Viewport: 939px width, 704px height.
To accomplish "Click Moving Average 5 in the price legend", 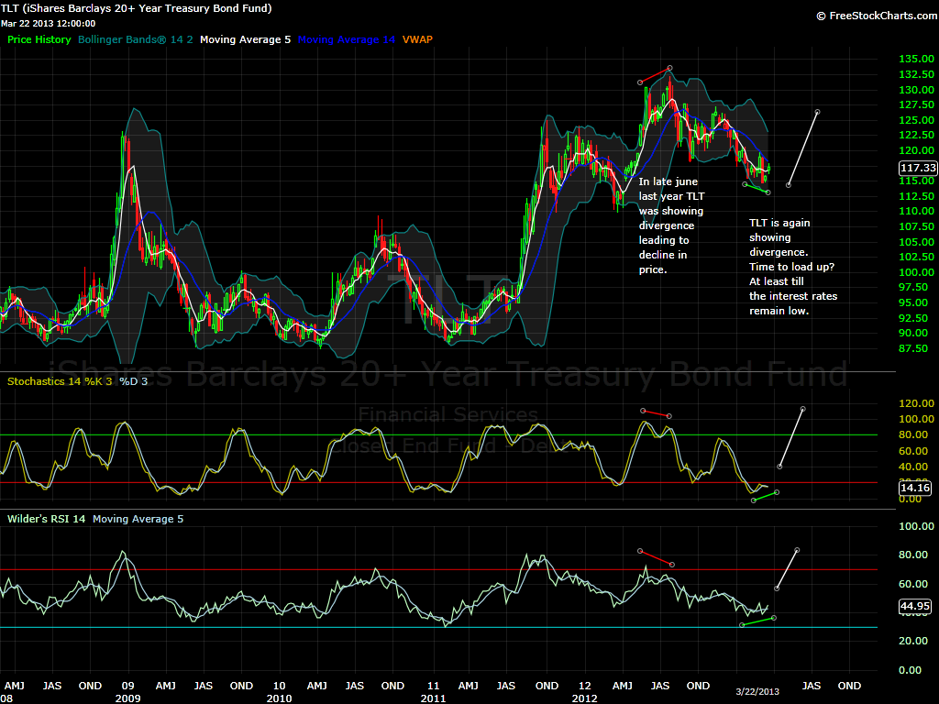I will click(245, 39).
